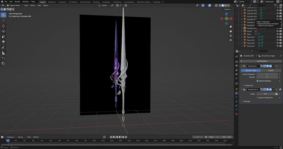Click the Add Modifier button
This screenshot has width=283, height=149.
(x=262, y=61)
